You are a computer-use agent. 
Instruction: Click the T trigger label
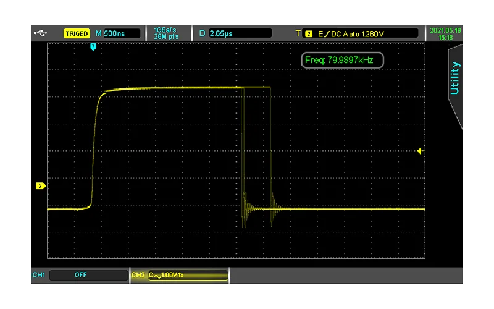tap(298, 33)
